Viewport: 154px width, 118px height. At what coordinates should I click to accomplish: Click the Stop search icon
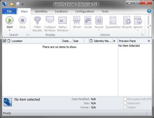tap(22, 20)
